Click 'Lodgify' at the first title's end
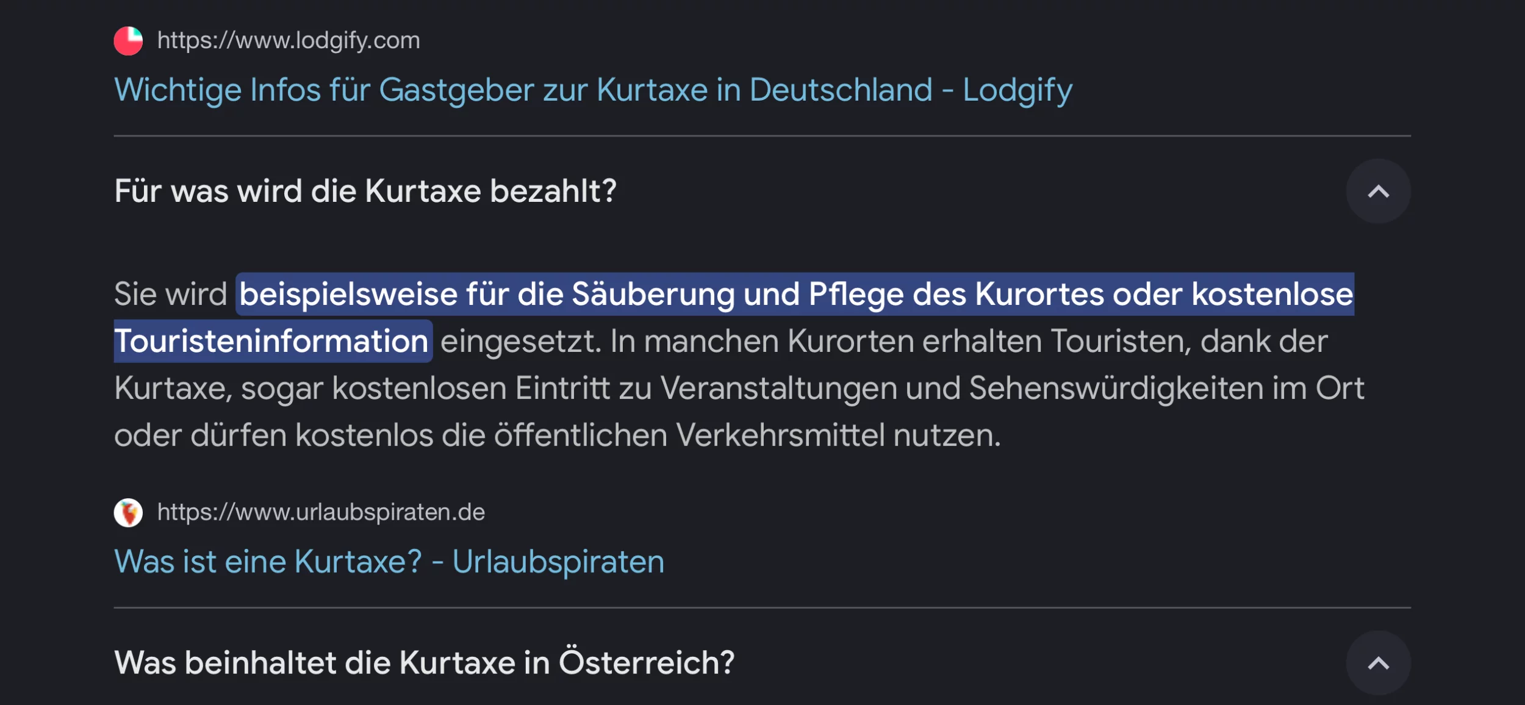Viewport: 1525px width, 705px height. pos(1017,90)
